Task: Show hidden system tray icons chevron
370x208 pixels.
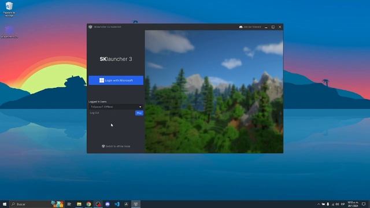Action: pos(319,204)
